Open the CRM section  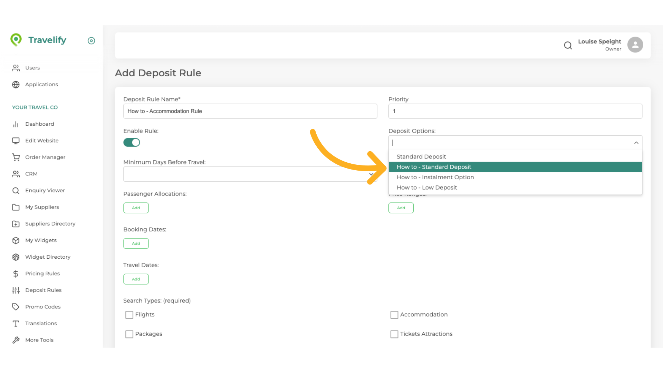[31, 174]
